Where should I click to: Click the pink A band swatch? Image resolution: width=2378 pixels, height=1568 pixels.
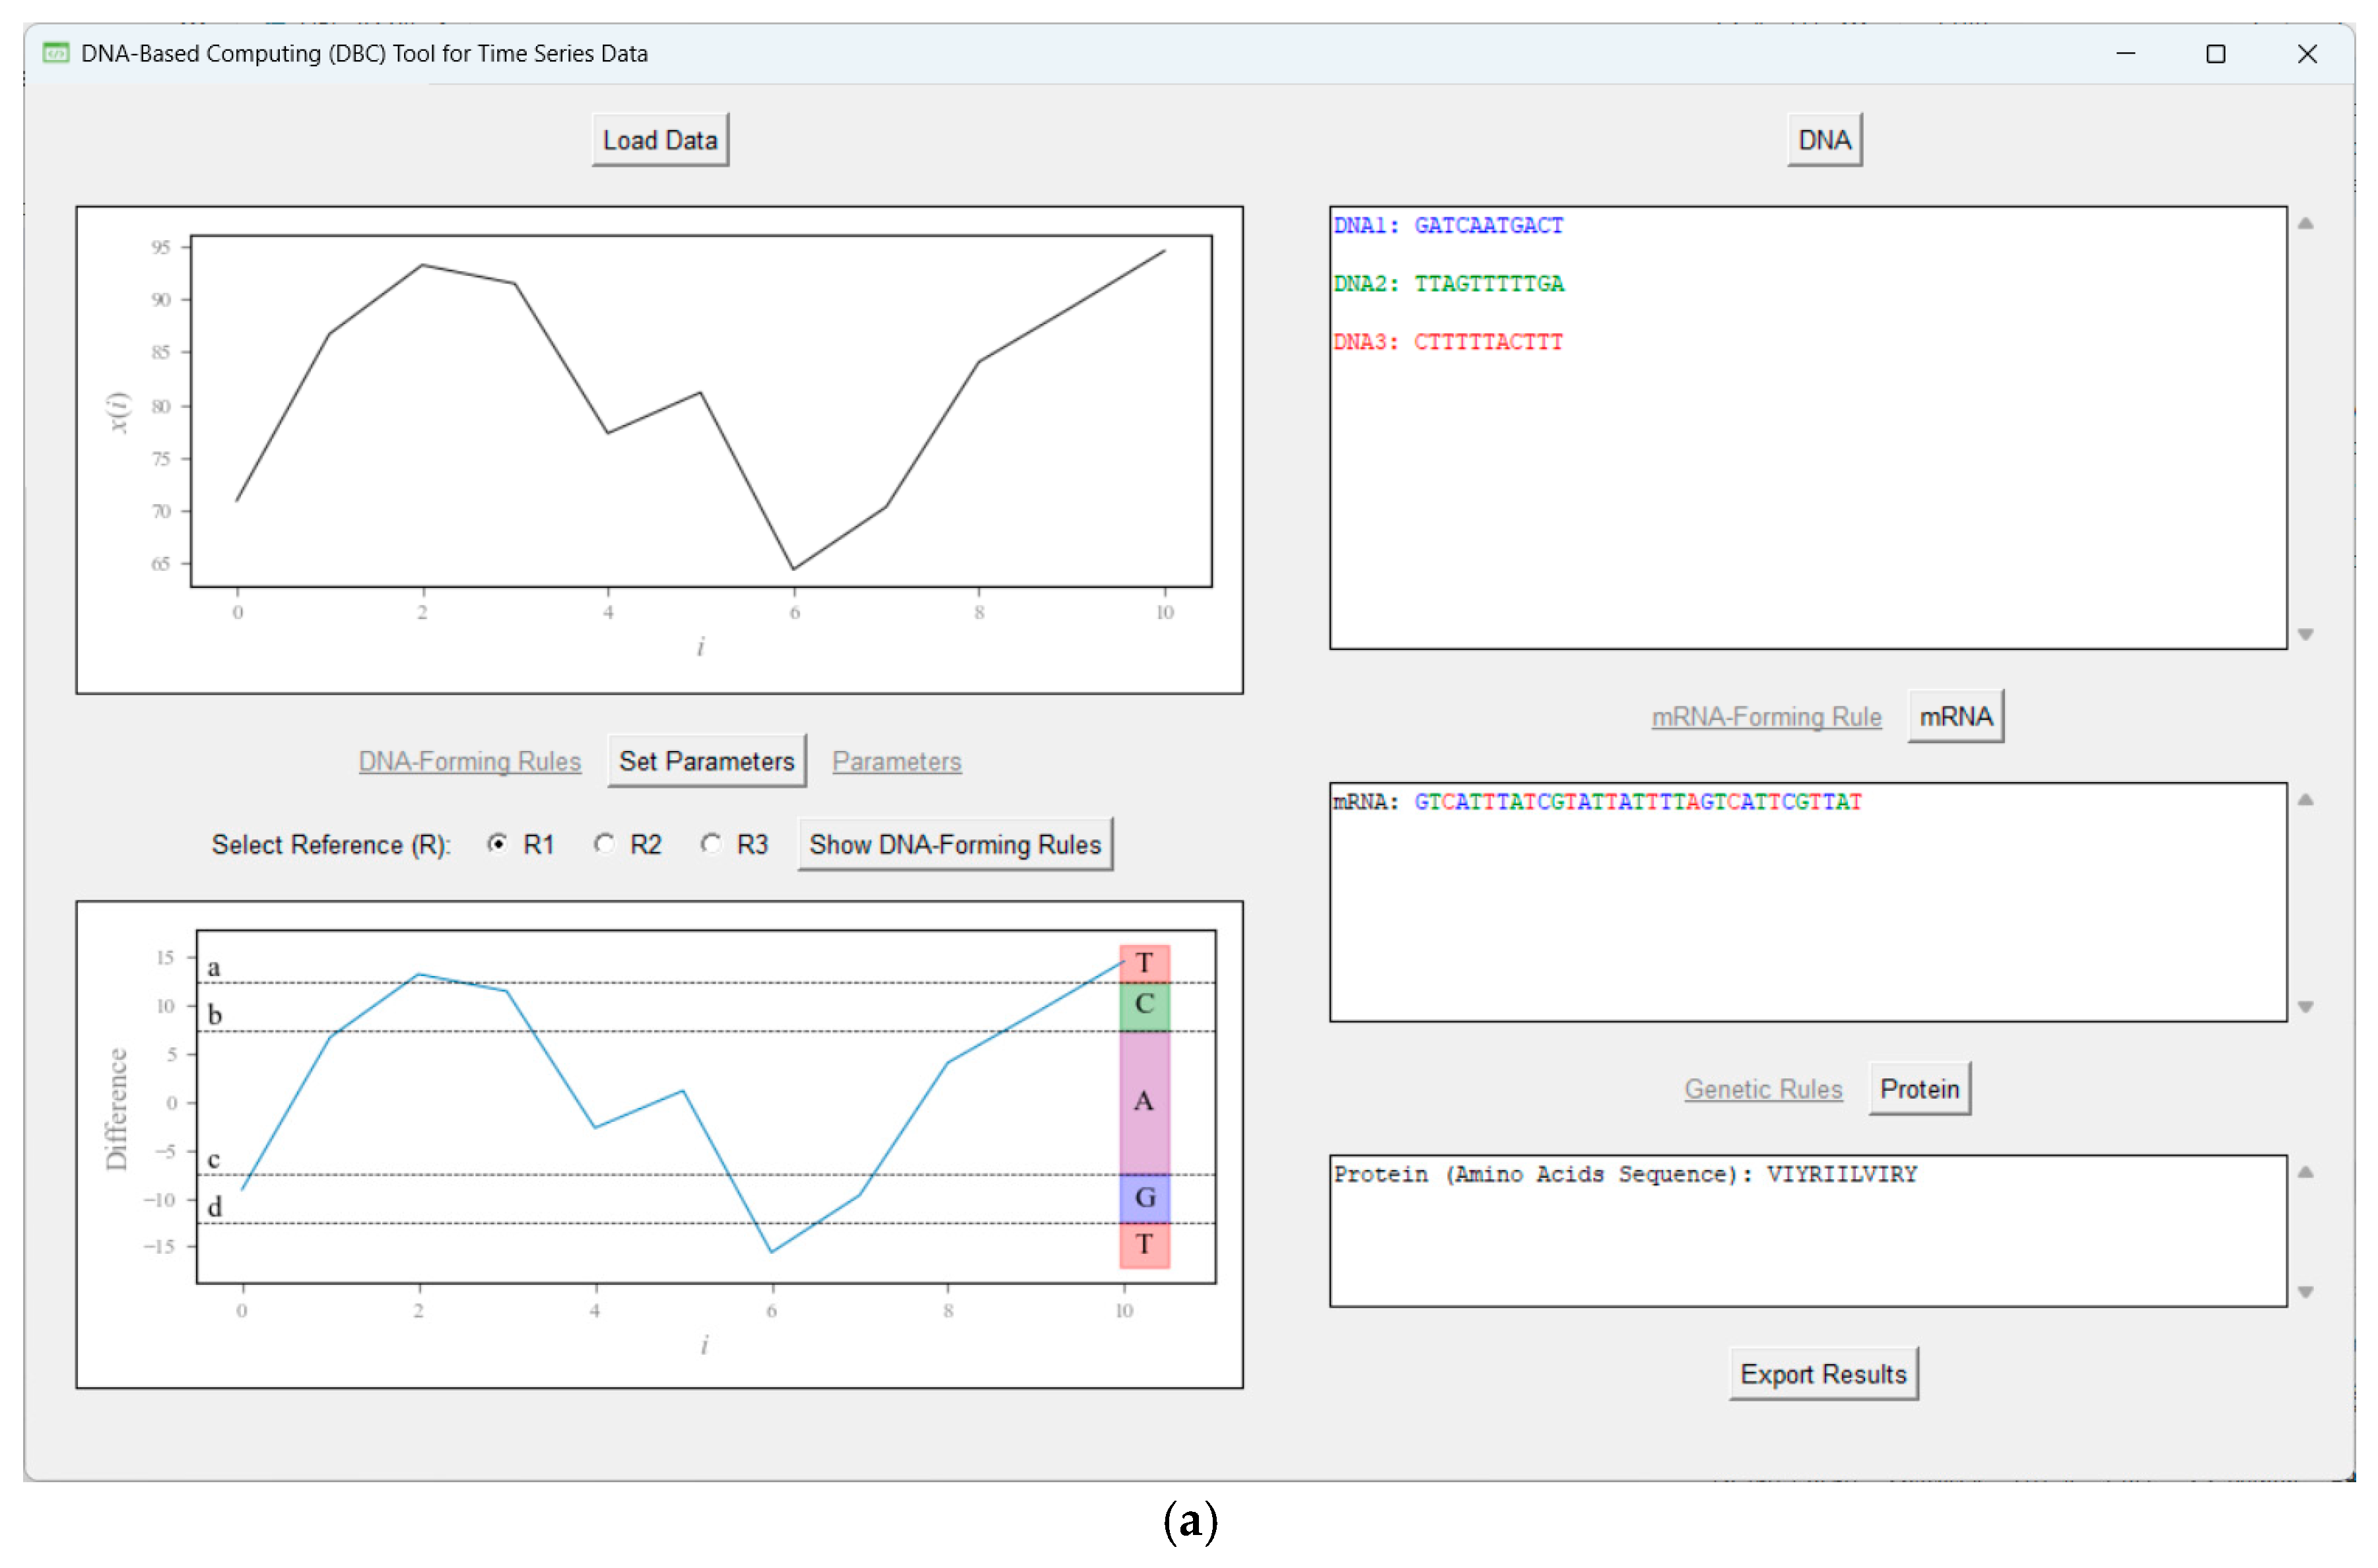[1143, 1101]
